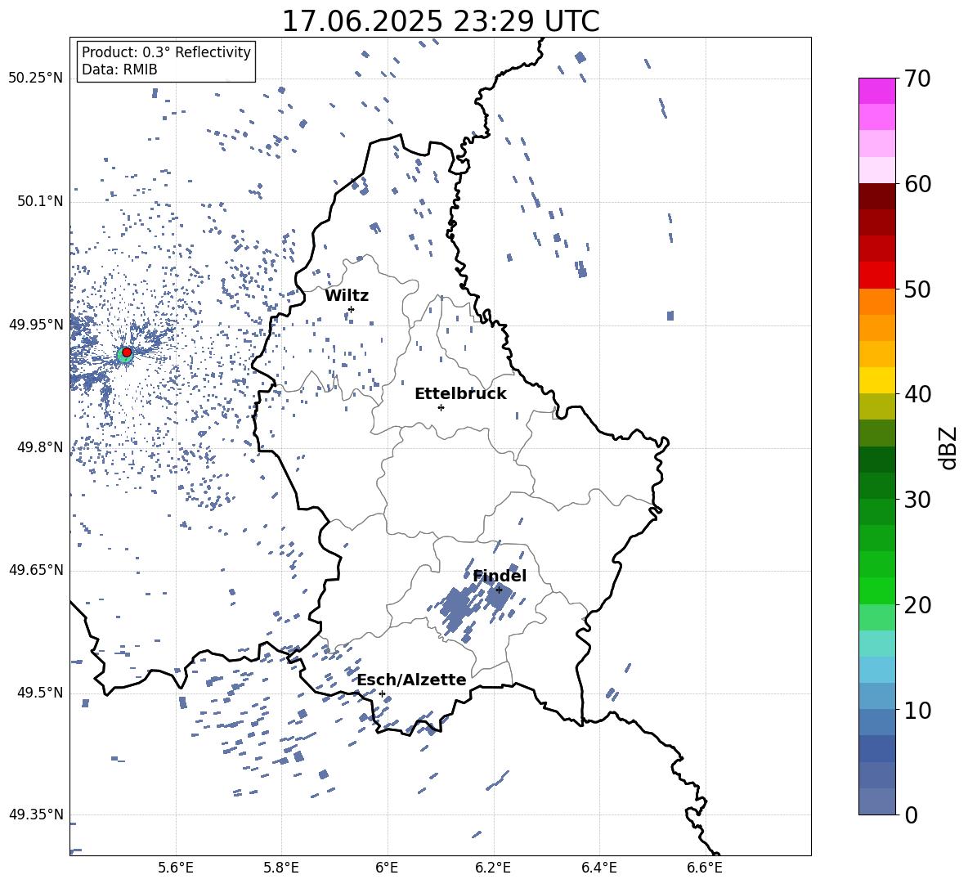968x884 pixels.
Task: Click the orange colorbar segment below 50
Action: tap(877, 302)
